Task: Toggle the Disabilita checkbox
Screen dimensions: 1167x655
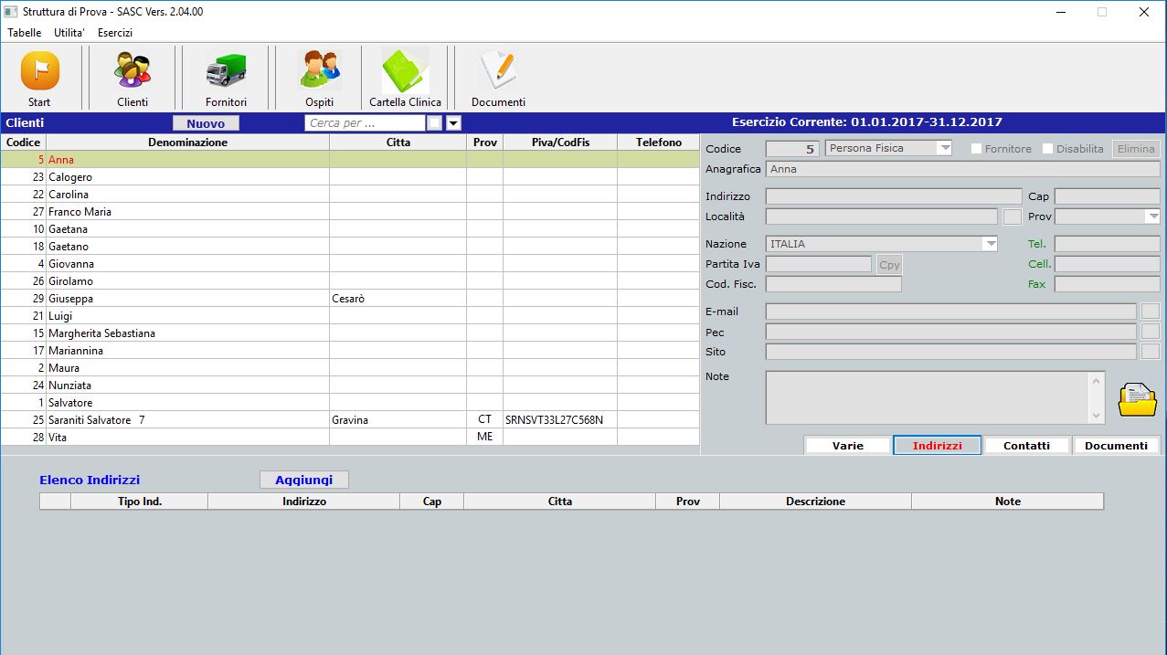Action: 1047,148
